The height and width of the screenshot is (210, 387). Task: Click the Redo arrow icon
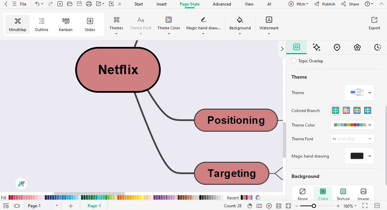[x=51, y=4]
